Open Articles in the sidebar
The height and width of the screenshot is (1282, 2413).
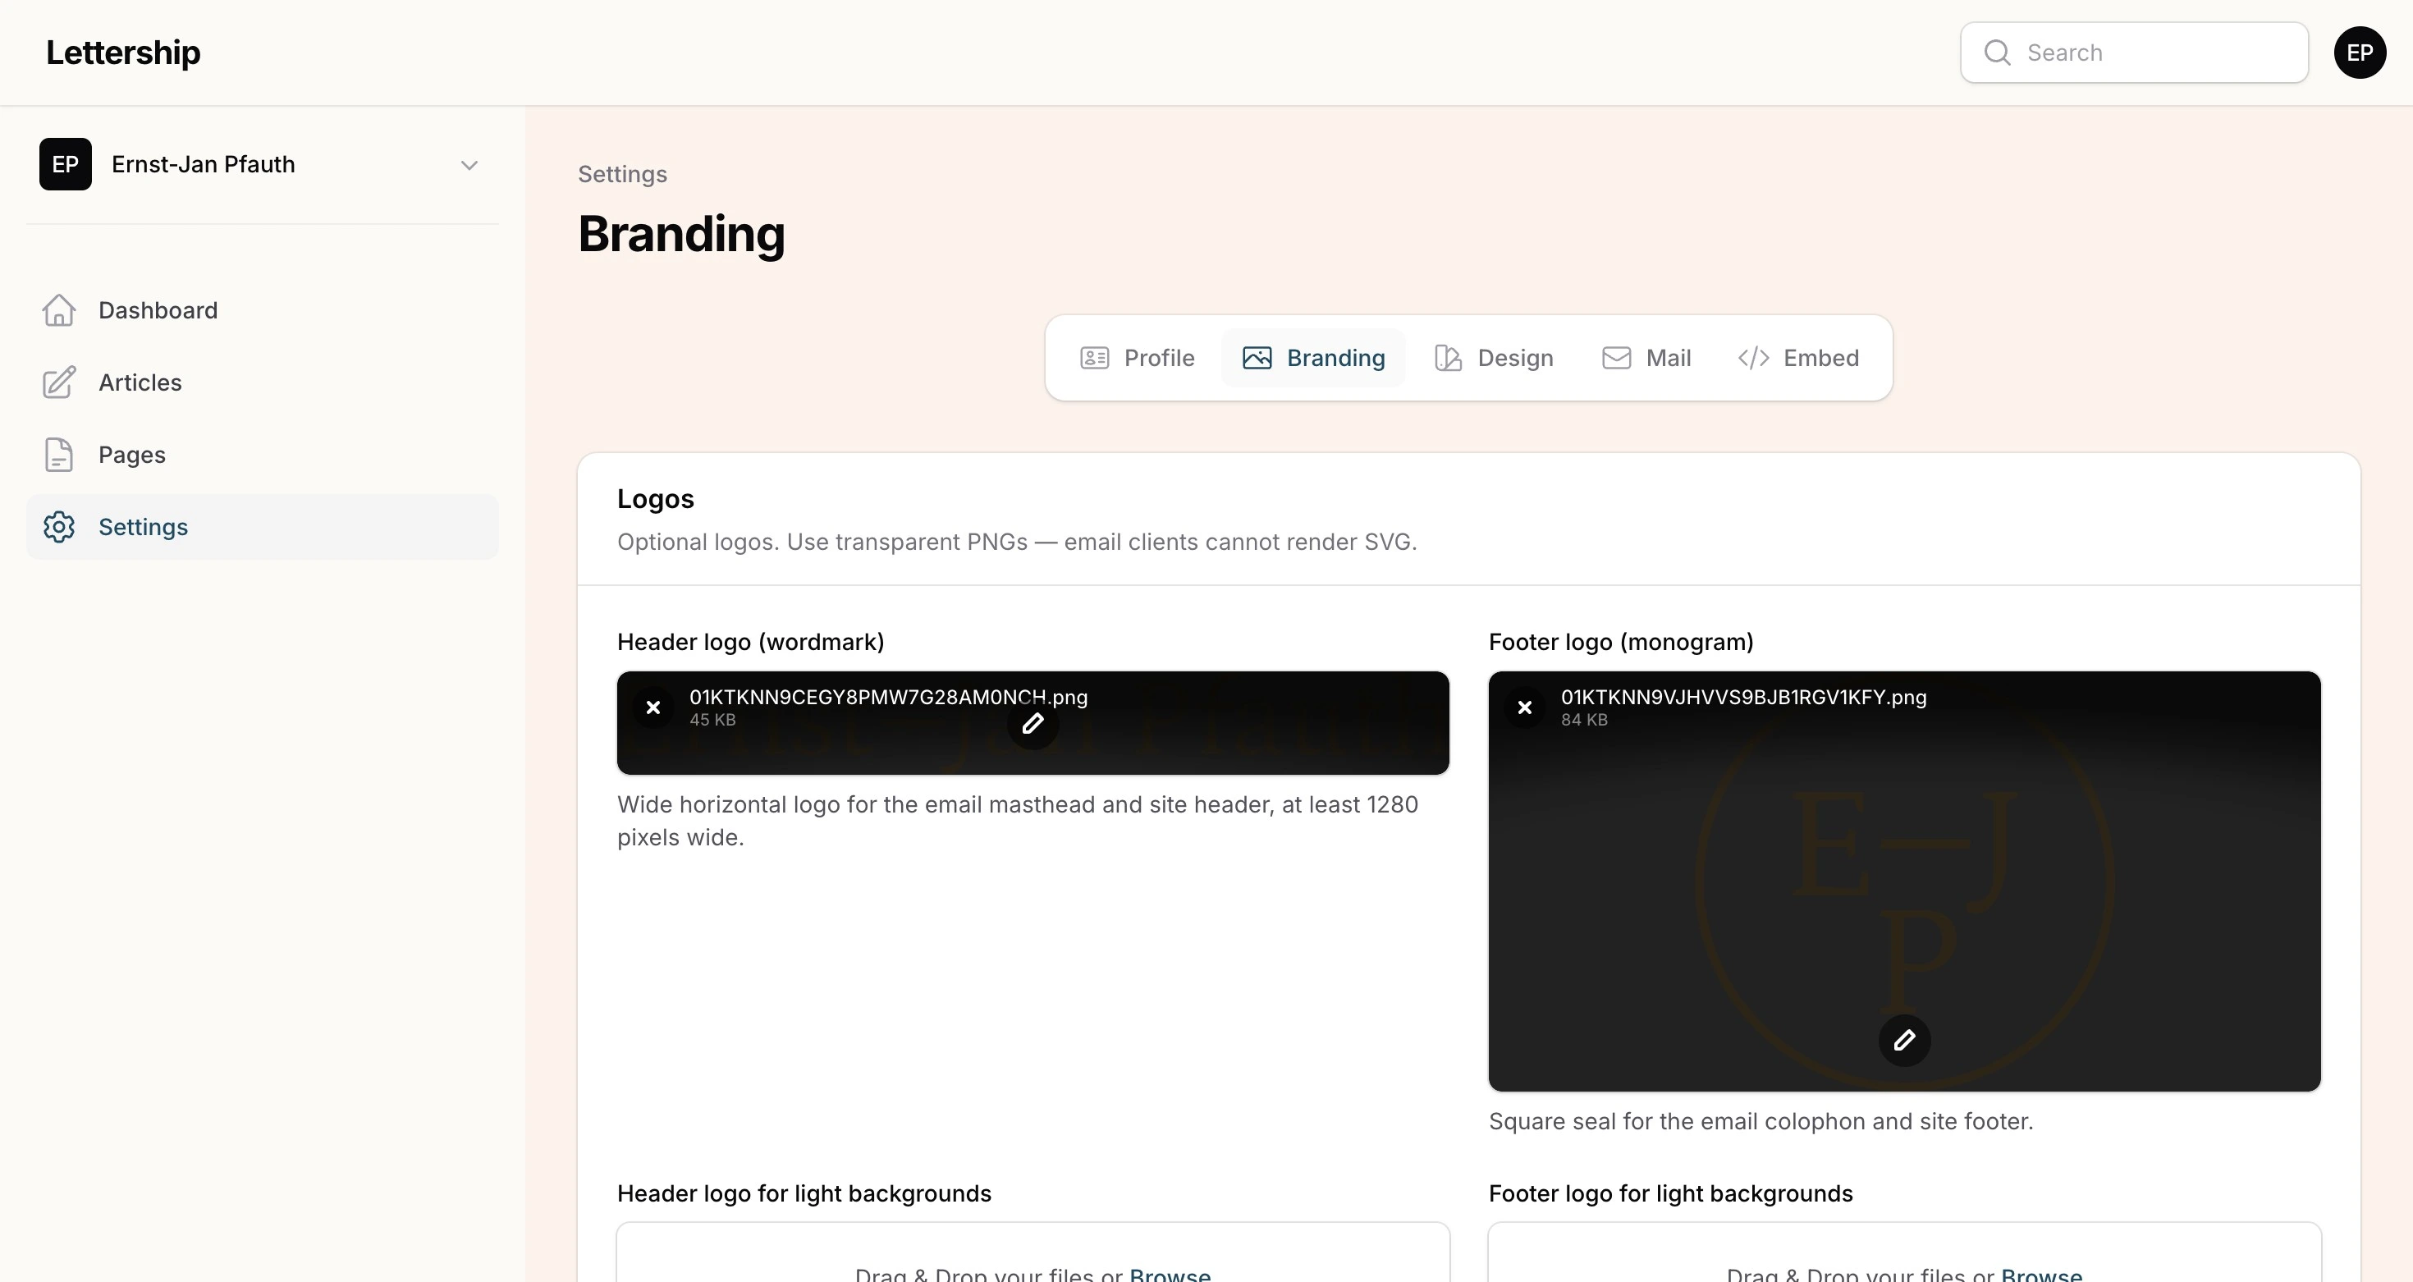[263, 382]
